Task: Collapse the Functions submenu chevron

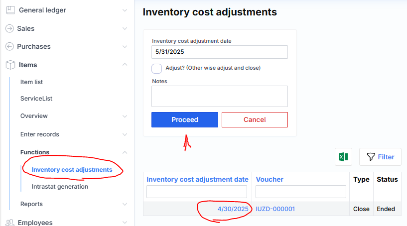Action: tap(125, 152)
